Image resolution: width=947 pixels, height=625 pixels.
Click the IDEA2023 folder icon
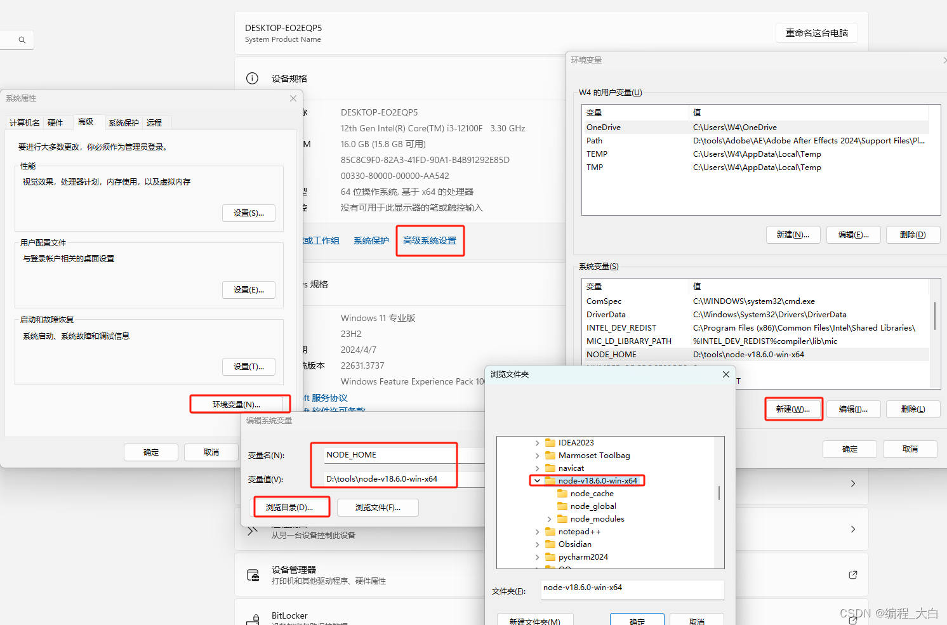click(550, 443)
